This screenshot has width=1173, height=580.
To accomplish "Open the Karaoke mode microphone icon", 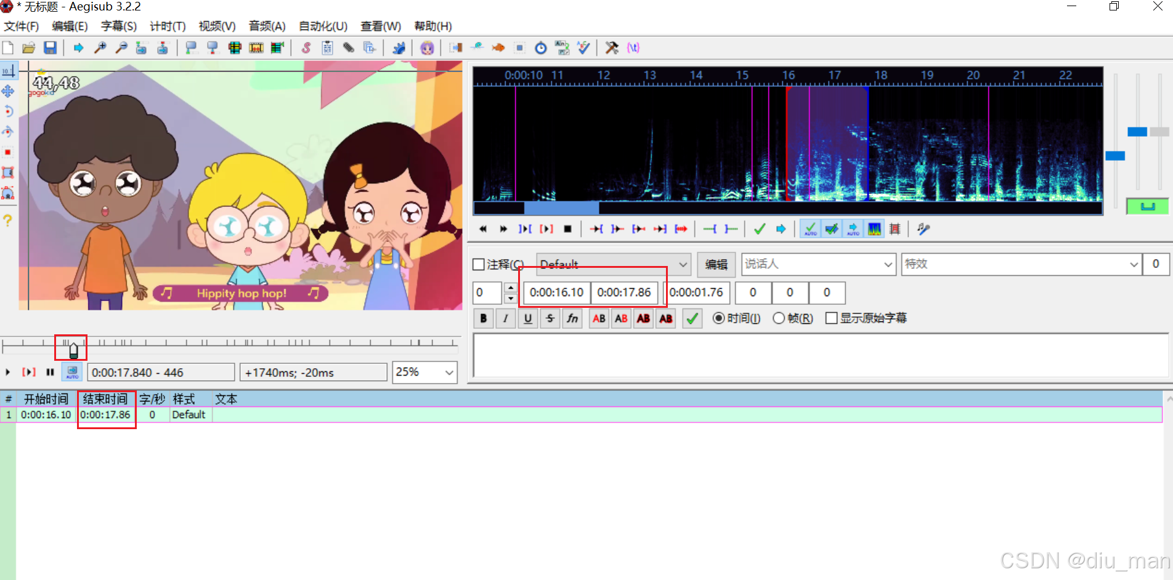I will coord(922,229).
